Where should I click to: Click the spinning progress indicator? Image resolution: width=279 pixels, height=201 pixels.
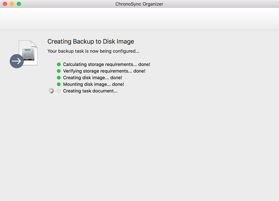(x=51, y=91)
